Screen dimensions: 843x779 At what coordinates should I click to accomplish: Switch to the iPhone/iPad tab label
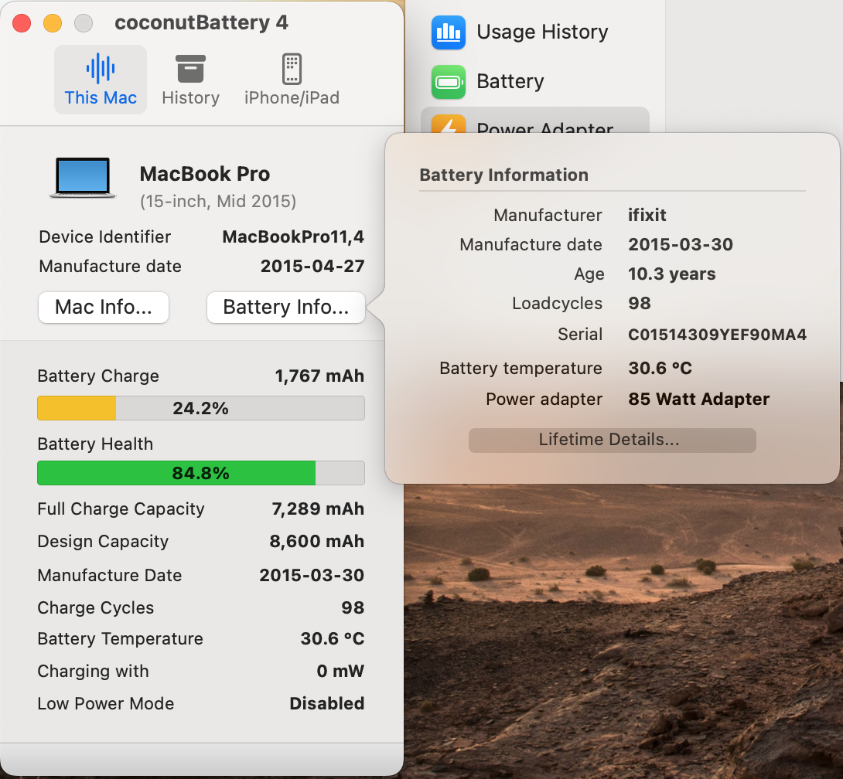(x=292, y=98)
